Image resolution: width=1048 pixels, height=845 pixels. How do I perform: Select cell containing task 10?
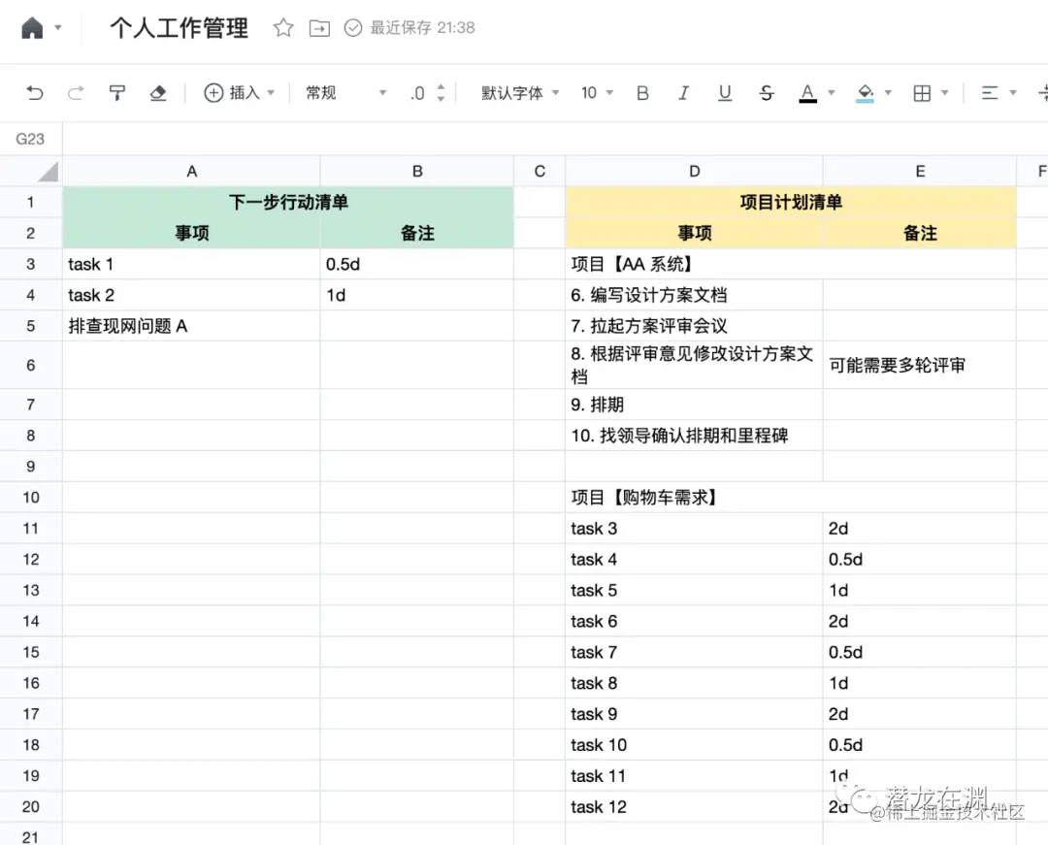(695, 745)
